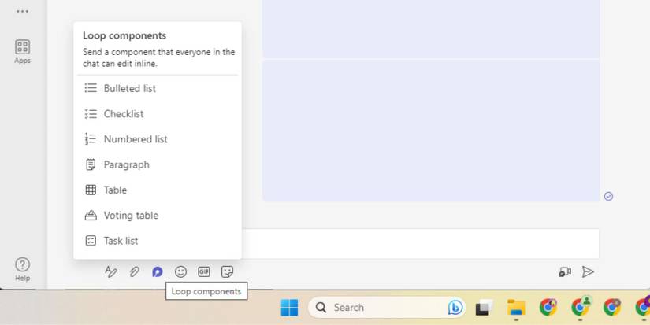
Task: Open the third Chrome taskbar icon
Action: pyautogui.click(x=612, y=308)
